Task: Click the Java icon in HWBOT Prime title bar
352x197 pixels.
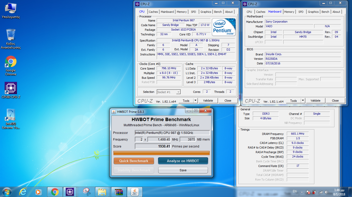Action: coord(114,111)
